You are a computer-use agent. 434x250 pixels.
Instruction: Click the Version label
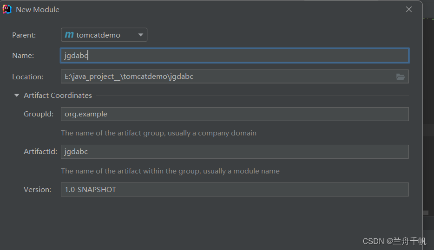37,189
